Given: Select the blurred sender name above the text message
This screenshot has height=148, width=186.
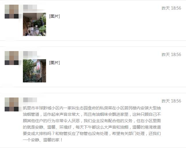Looking at the screenshot, I should click(30, 100).
